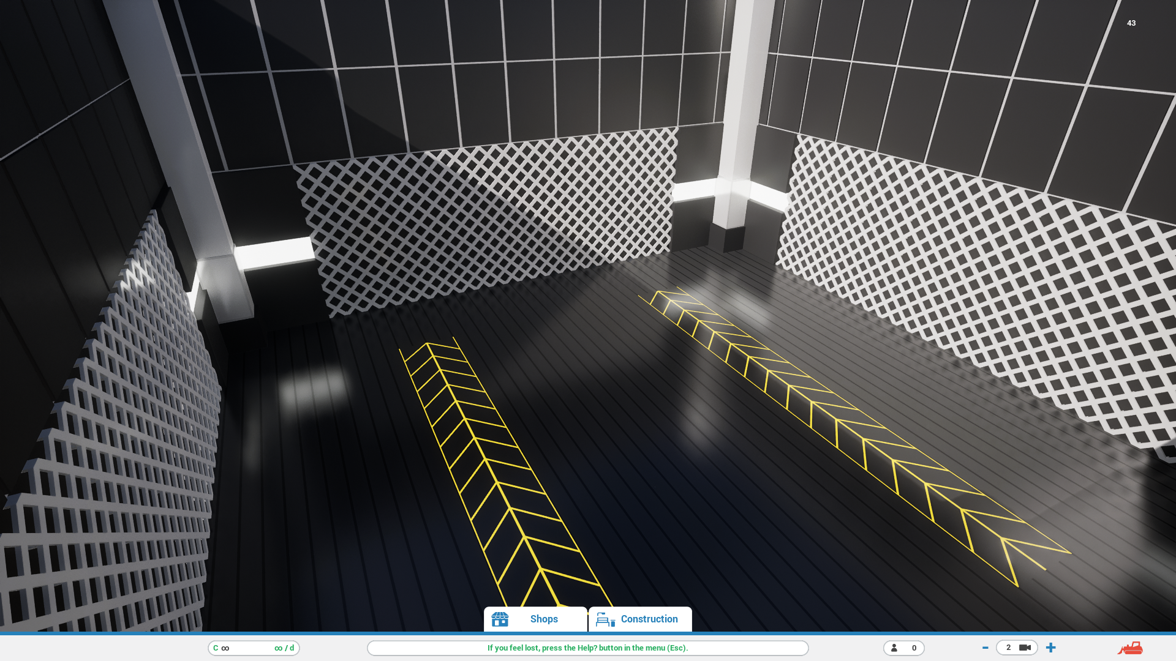
Task: Click the visitor person icon
Action: click(x=894, y=648)
